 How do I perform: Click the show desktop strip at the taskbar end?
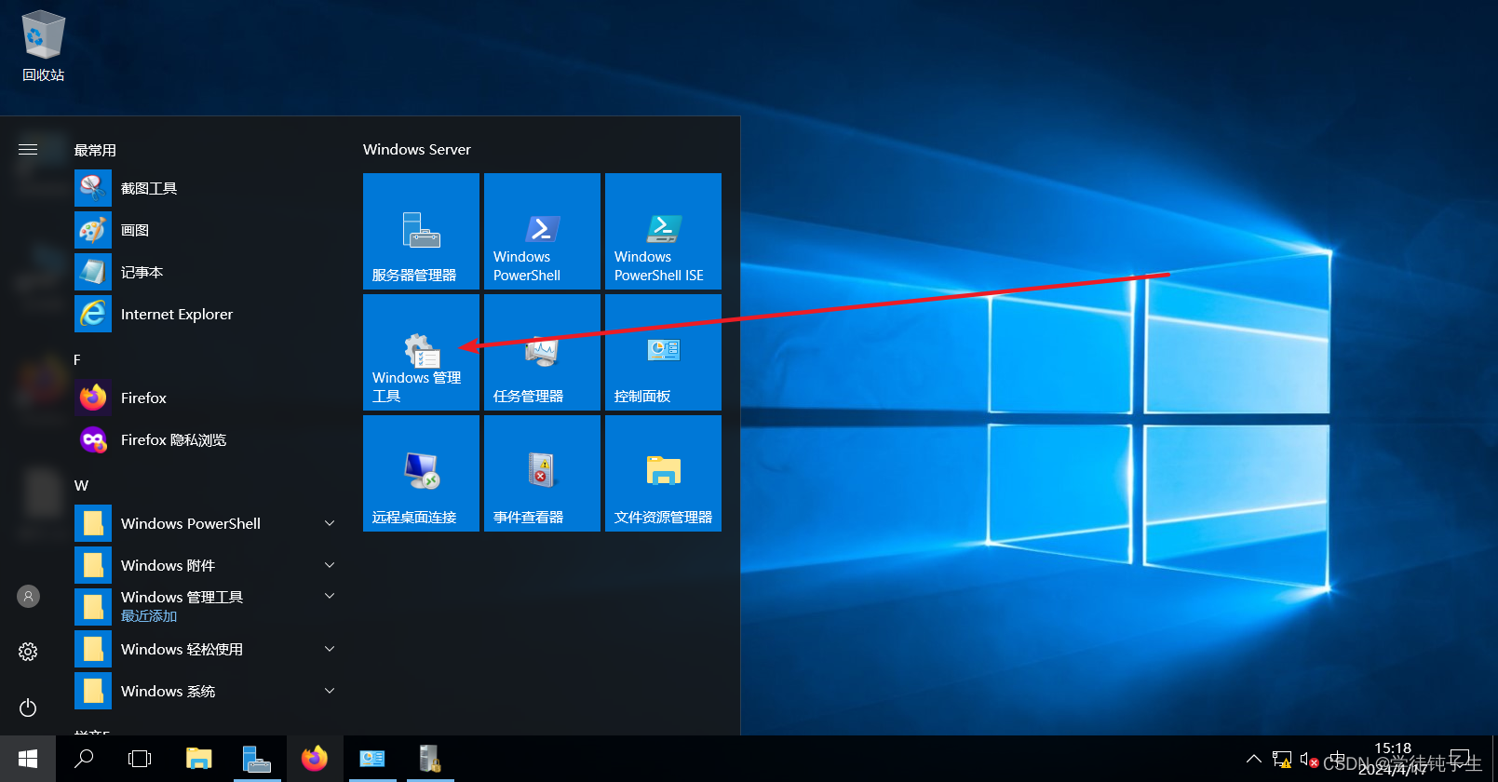click(x=1494, y=759)
